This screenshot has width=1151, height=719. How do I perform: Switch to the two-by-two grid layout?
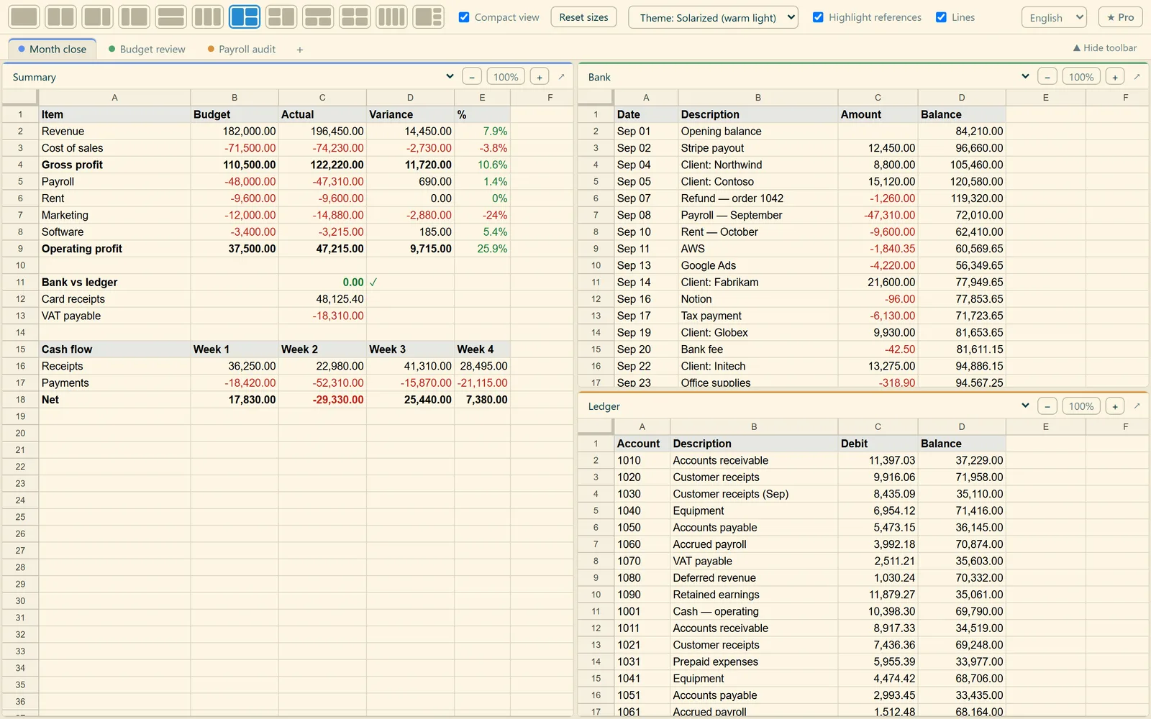355,17
